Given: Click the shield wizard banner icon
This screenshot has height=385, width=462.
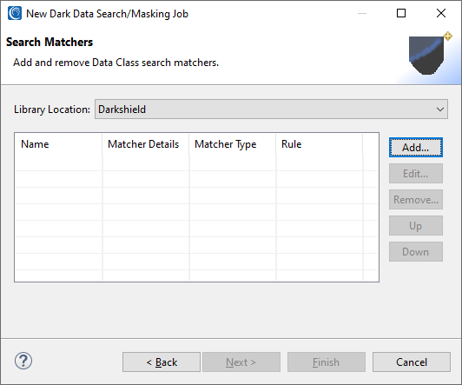Looking at the screenshot, I should 429,54.
